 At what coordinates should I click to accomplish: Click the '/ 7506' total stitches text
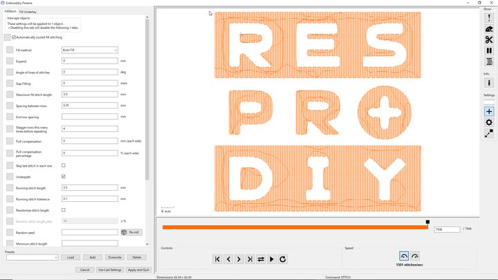467,229
